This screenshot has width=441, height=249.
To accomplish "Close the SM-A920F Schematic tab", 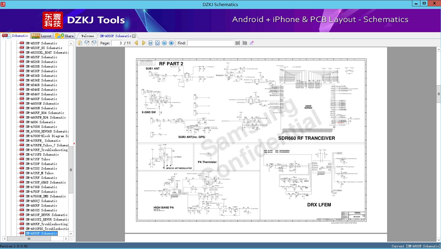I will click(x=134, y=36).
